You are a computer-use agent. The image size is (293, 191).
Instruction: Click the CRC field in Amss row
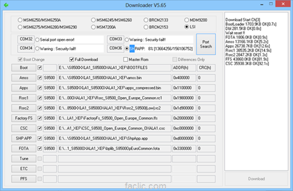206,78
